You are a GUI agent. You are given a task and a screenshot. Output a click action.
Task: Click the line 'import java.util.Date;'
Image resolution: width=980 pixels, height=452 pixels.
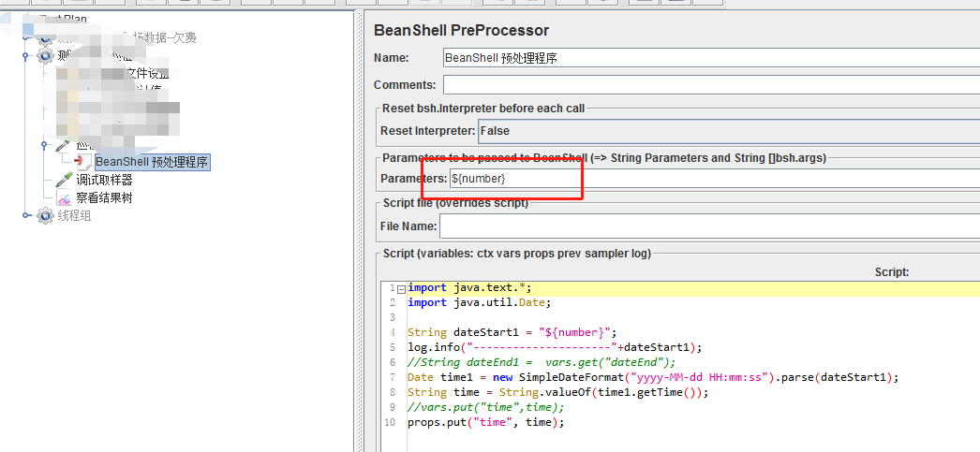[480, 303]
